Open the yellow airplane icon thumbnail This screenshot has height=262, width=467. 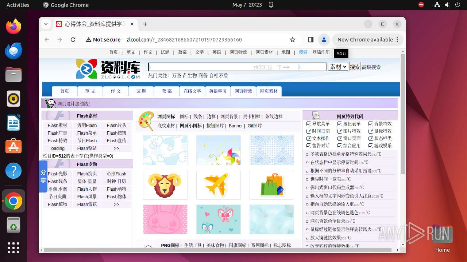(x=219, y=185)
